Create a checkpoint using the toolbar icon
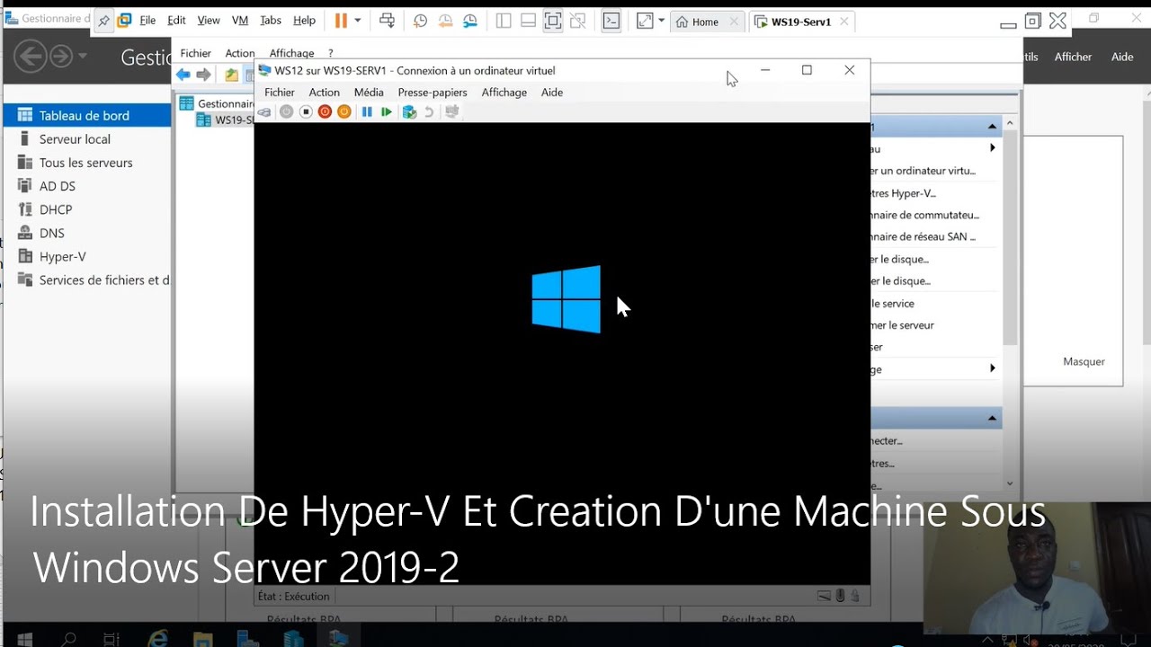This screenshot has height=647, width=1151. (x=409, y=112)
